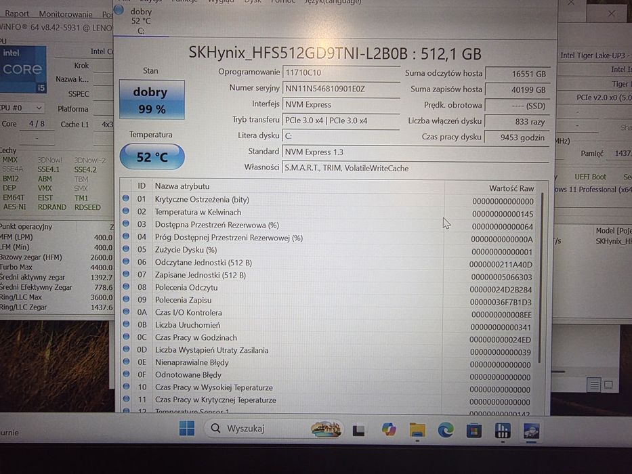Click the Liczba włączeń dysku value 833 razy

517,121
